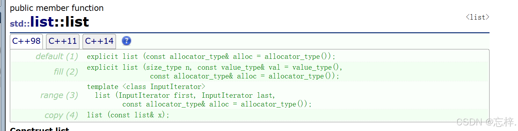Click the 'explicit list (size_type n' code line
The height and width of the screenshot is (131, 518).
214,67
